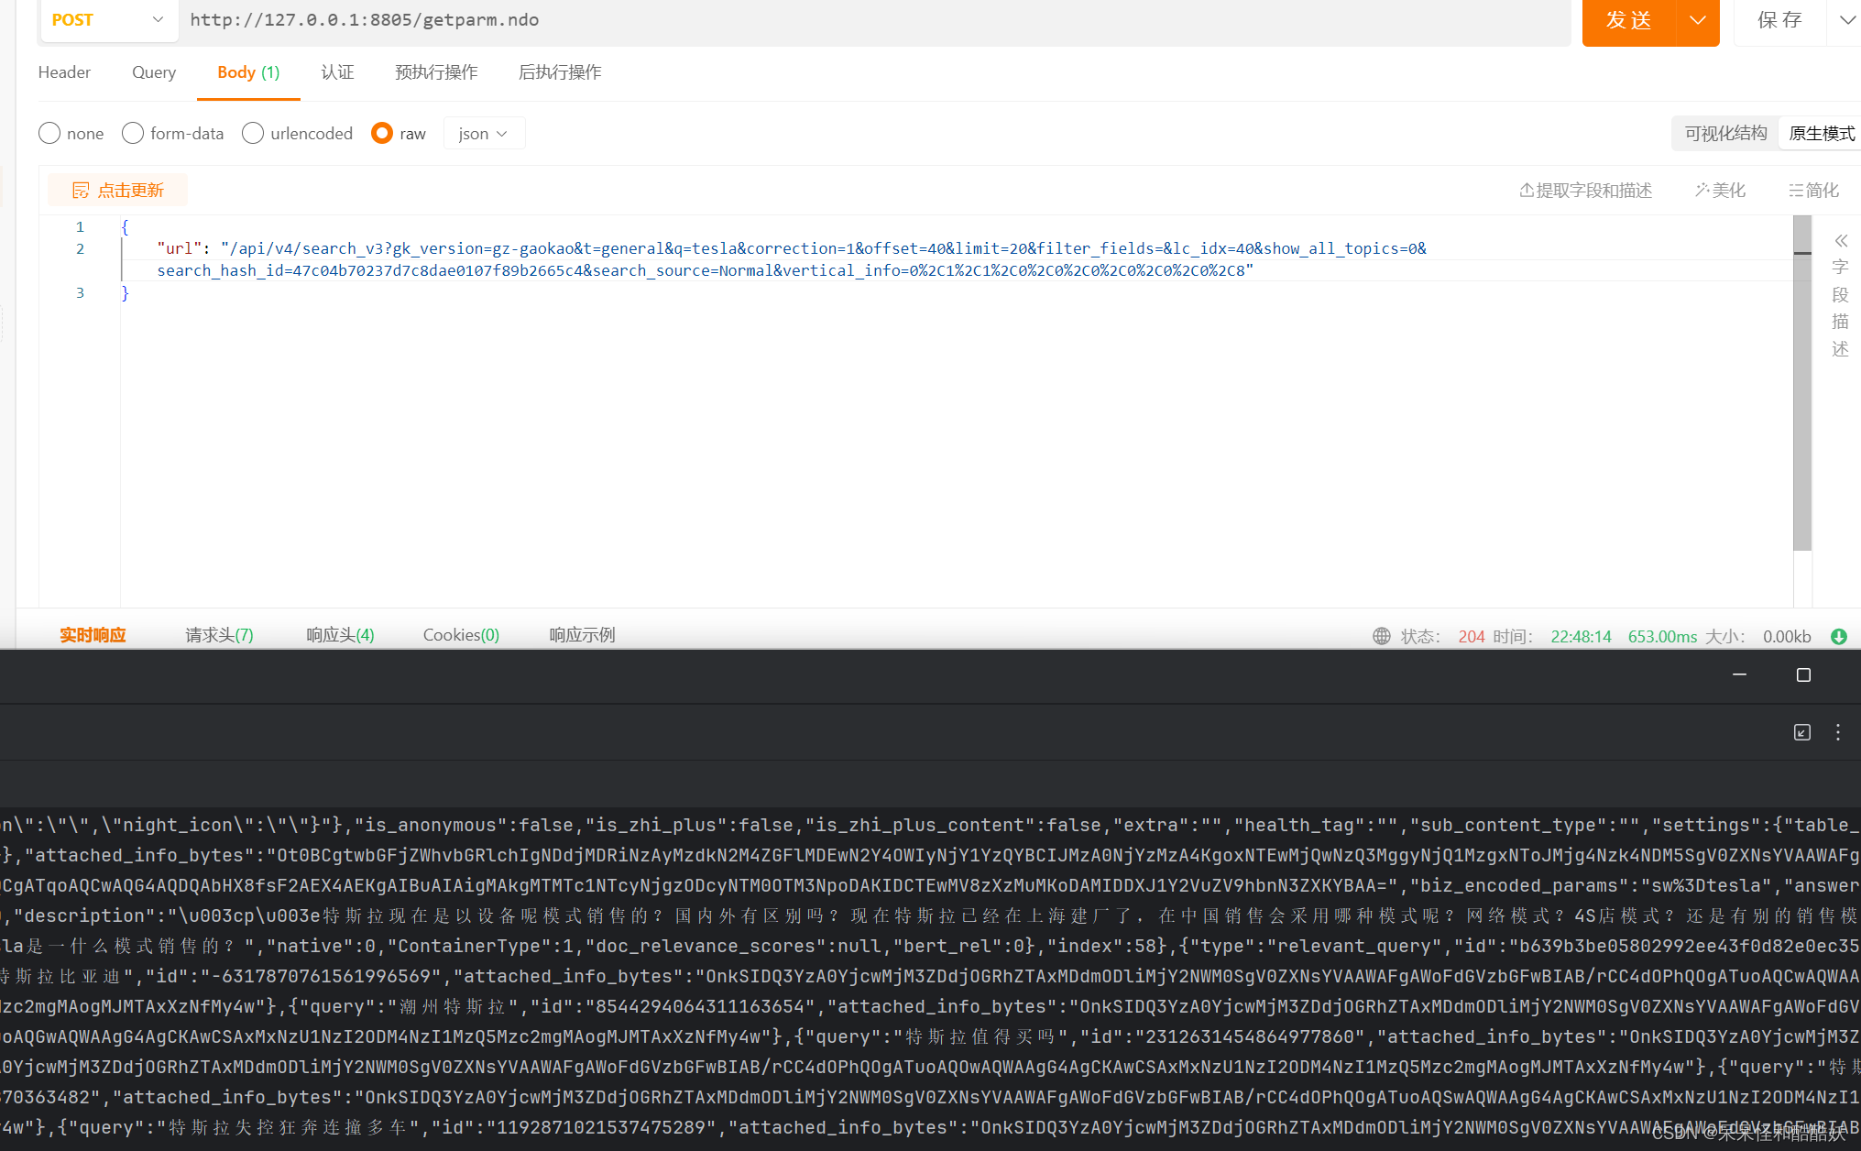The image size is (1861, 1151).
Task: Open the Cookies(0) tab
Action: pyautogui.click(x=461, y=635)
